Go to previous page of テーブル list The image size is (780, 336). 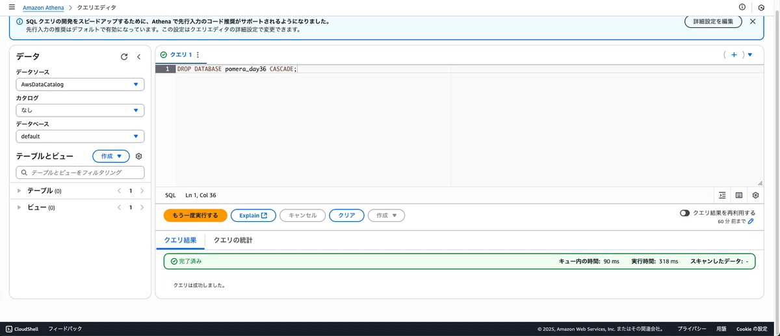pyautogui.click(x=119, y=191)
